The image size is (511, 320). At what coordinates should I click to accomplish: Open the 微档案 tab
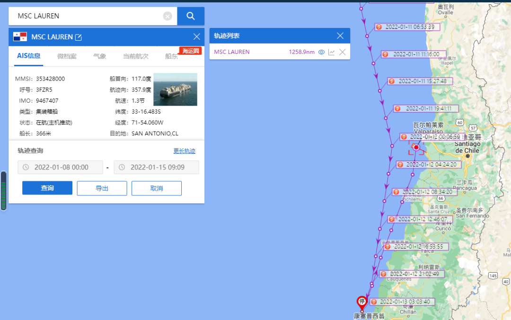pos(67,56)
